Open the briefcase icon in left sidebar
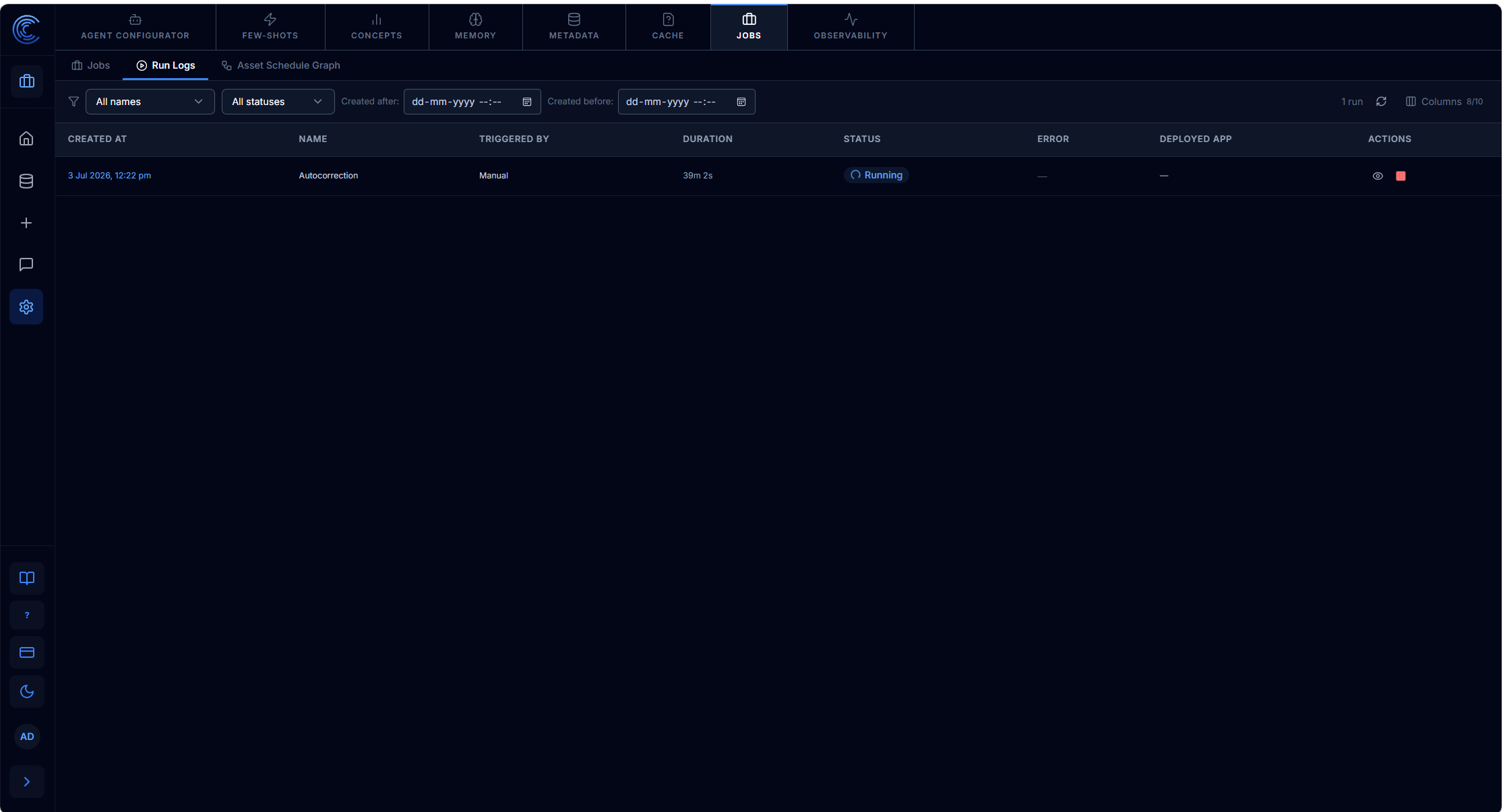The image size is (1503, 812). click(27, 81)
